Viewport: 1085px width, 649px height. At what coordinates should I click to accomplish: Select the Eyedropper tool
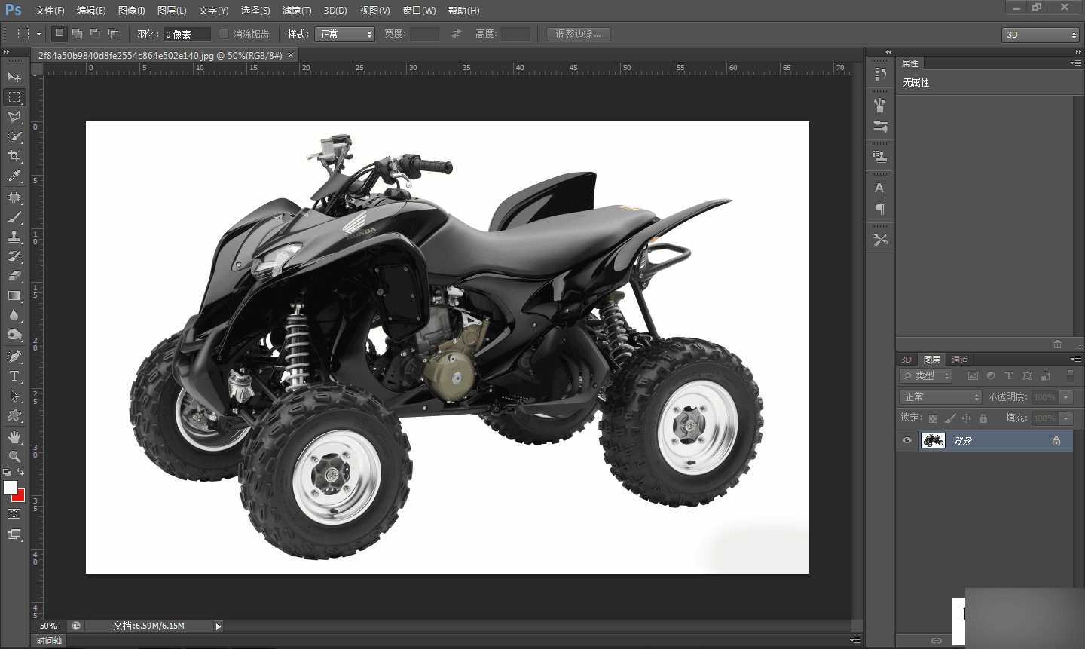coord(14,176)
